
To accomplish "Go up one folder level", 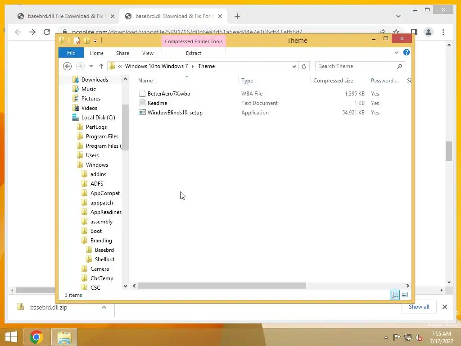I will click(101, 66).
